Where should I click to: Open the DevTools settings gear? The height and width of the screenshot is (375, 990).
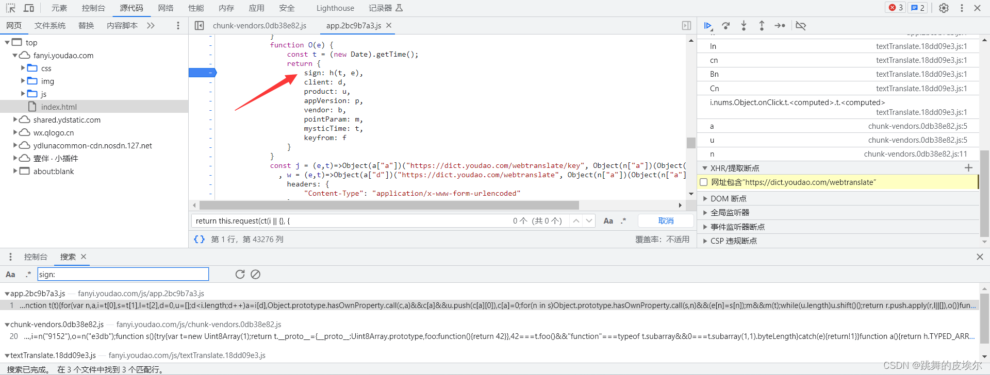tap(944, 8)
